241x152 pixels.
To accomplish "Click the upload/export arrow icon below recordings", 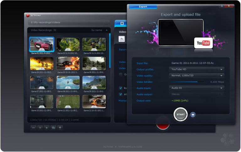I will [x=60, y=128].
